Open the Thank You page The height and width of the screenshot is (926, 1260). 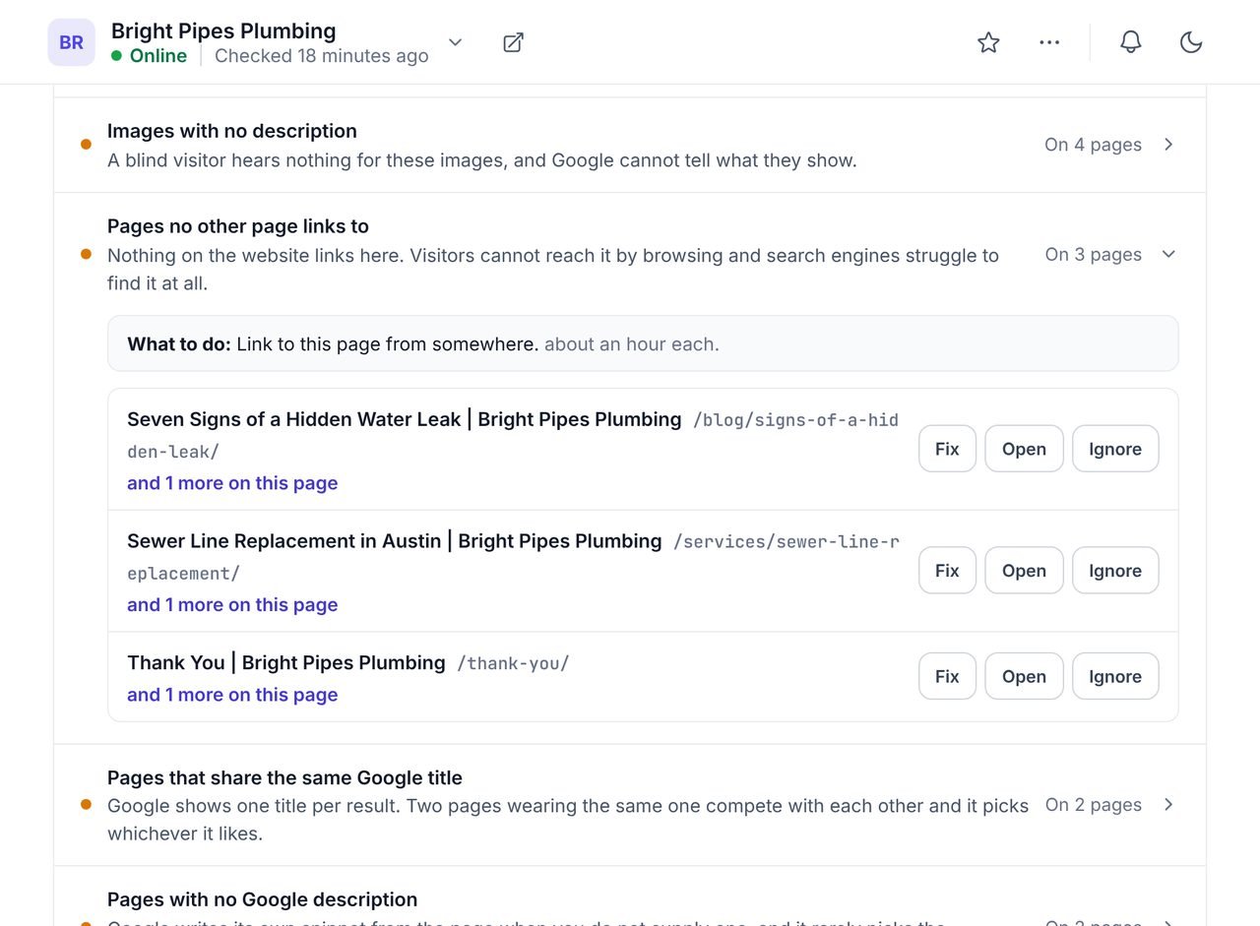(1024, 676)
